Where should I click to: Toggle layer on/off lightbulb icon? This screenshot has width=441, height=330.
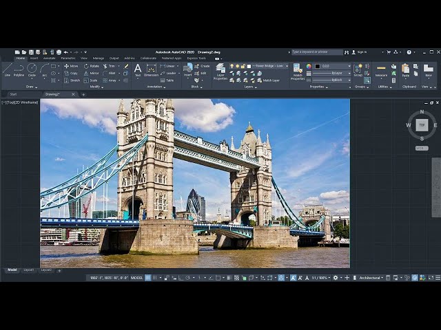[x=232, y=66]
